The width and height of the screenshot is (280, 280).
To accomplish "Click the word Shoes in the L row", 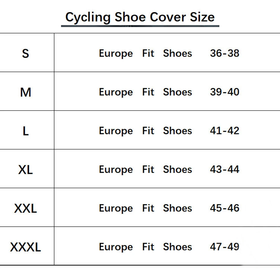I will 178,131.
